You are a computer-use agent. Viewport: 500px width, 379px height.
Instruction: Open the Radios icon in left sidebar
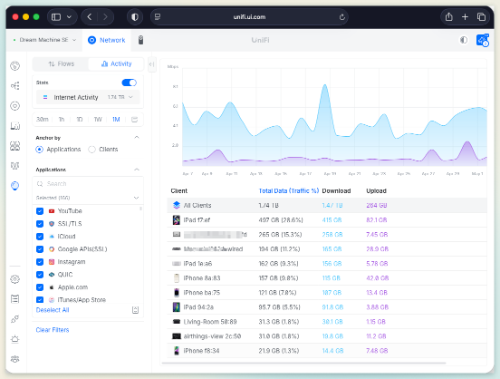[15, 166]
